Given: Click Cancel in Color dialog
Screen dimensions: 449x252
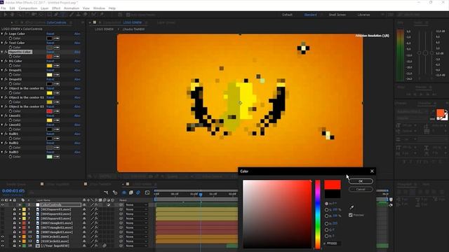Looking at the screenshot, I should coord(361,189).
